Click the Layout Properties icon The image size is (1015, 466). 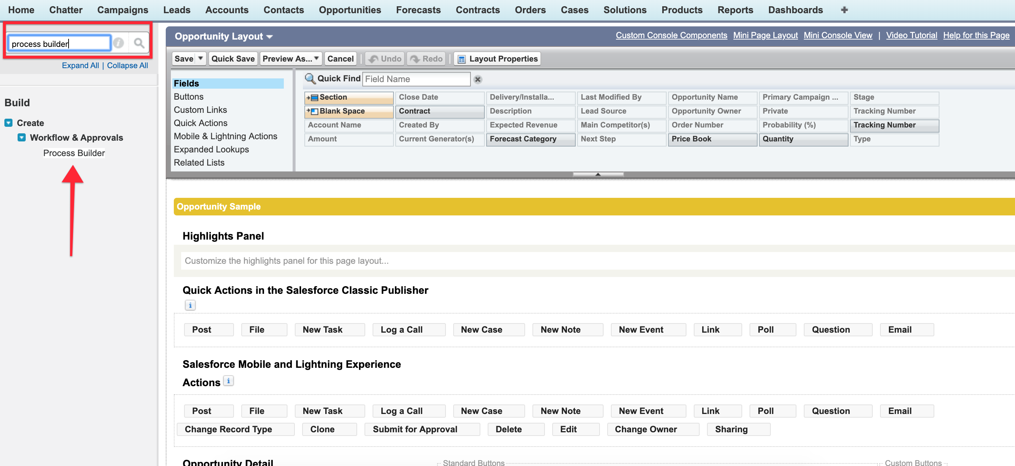pos(461,59)
